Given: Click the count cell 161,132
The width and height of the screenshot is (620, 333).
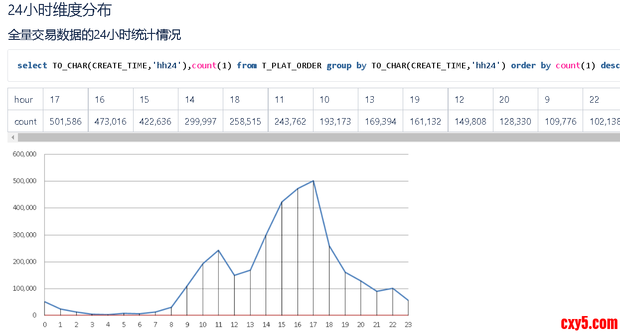Looking at the screenshot, I should [425, 121].
